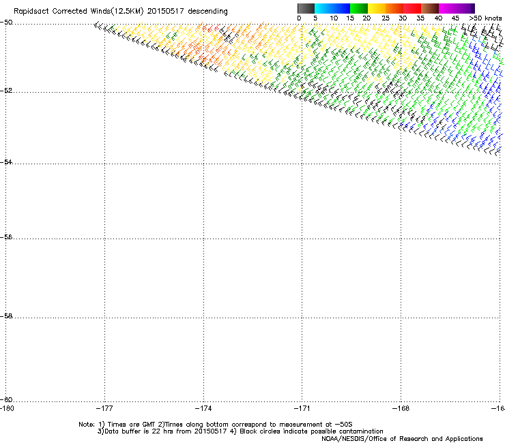Click the latitude label '-54'
The width and height of the screenshot is (505, 443).
point(6,162)
